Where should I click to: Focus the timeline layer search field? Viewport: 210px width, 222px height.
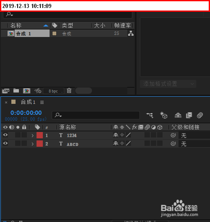point(96,115)
